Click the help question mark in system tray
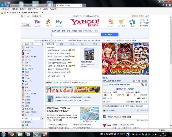Image resolution: width=172 pixels, height=137 pixels. (x=128, y=135)
